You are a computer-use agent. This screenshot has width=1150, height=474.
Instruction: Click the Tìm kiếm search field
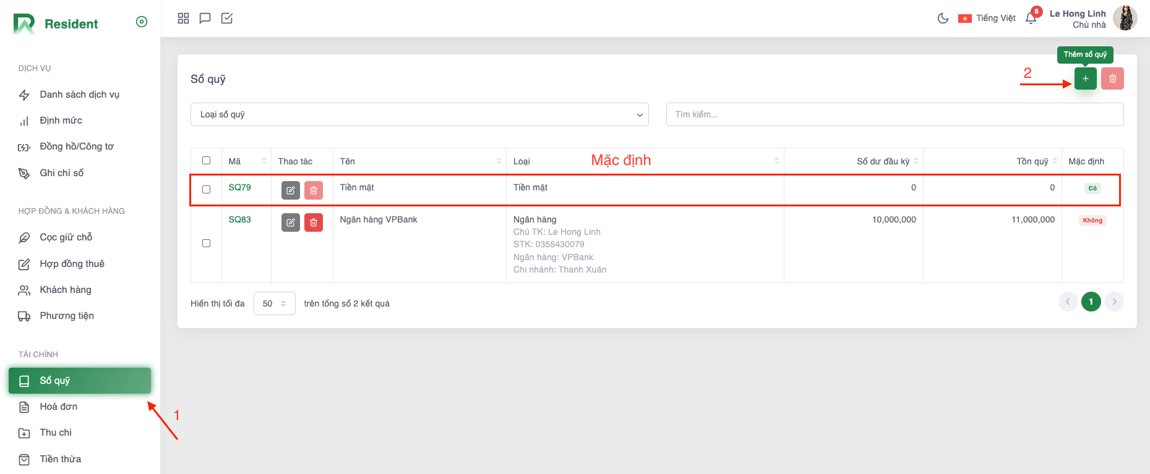pos(894,114)
